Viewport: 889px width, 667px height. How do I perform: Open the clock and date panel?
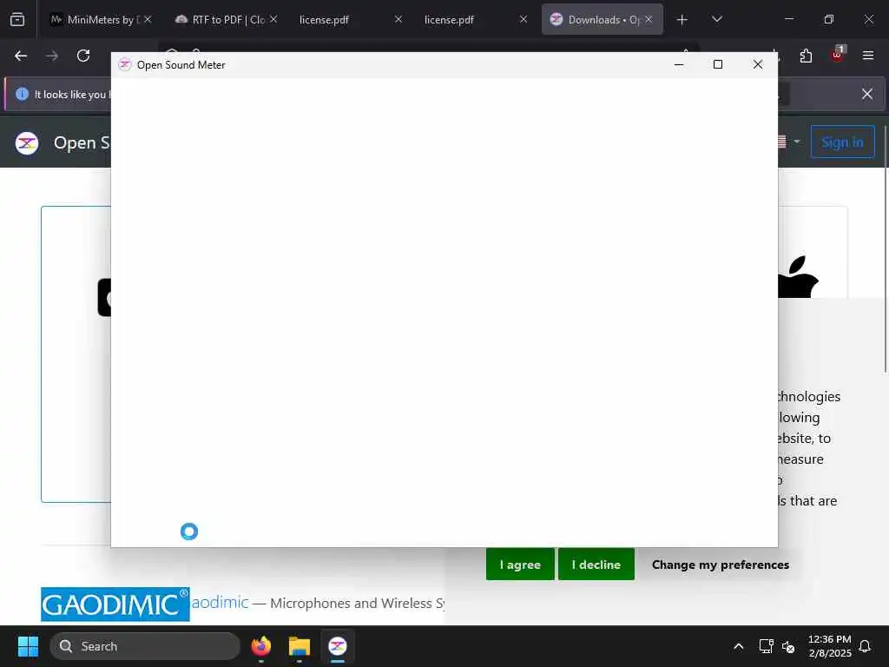[x=829, y=646]
